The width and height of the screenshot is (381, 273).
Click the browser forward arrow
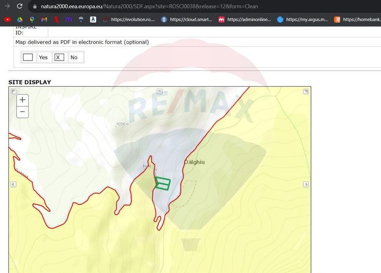7,6
